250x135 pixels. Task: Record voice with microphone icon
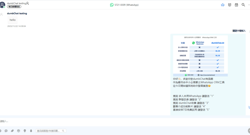pos(31,131)
